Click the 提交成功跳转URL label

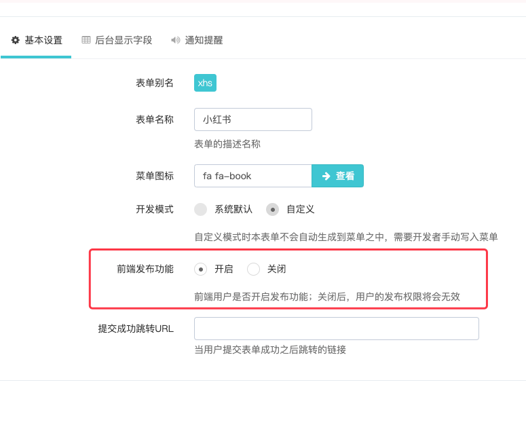click(x=136, y=329)
